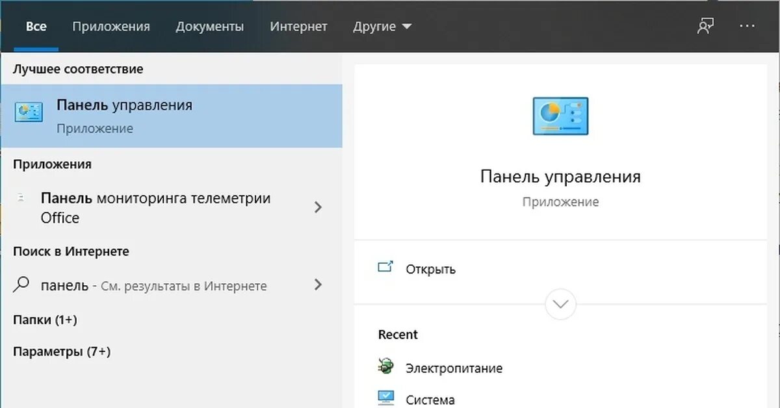Click the Система monitor icon
The image size is (780, 408).
point(385,398)
